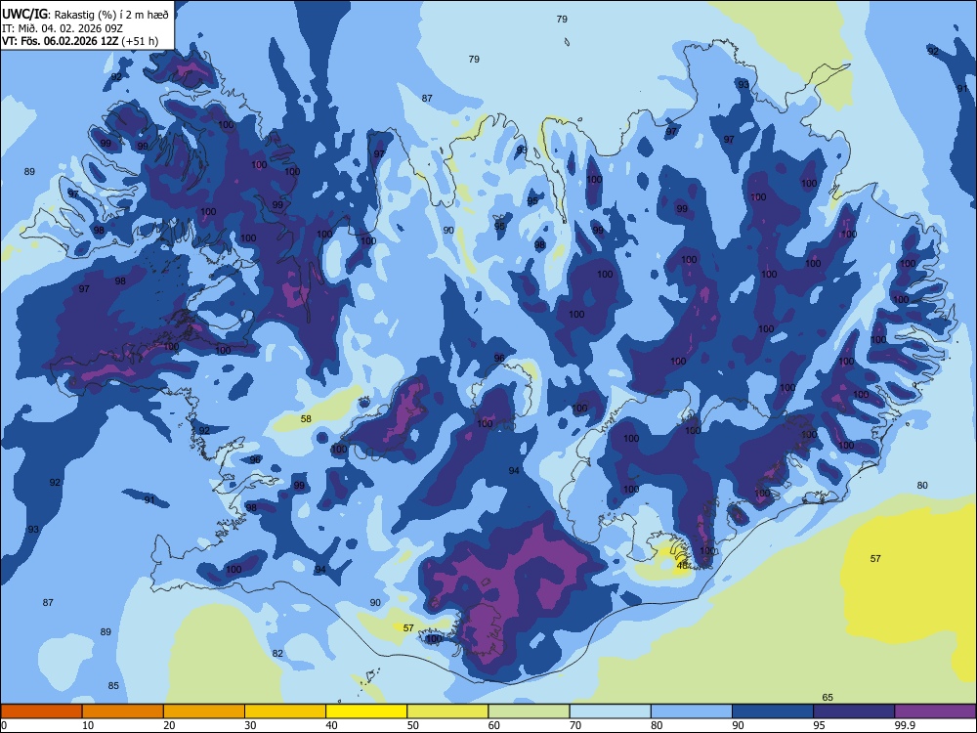Select the 'IT: Mið. 04. 02. 2026 09Z' line
Viewport: 977px width, 733px height.
point(63,28)
